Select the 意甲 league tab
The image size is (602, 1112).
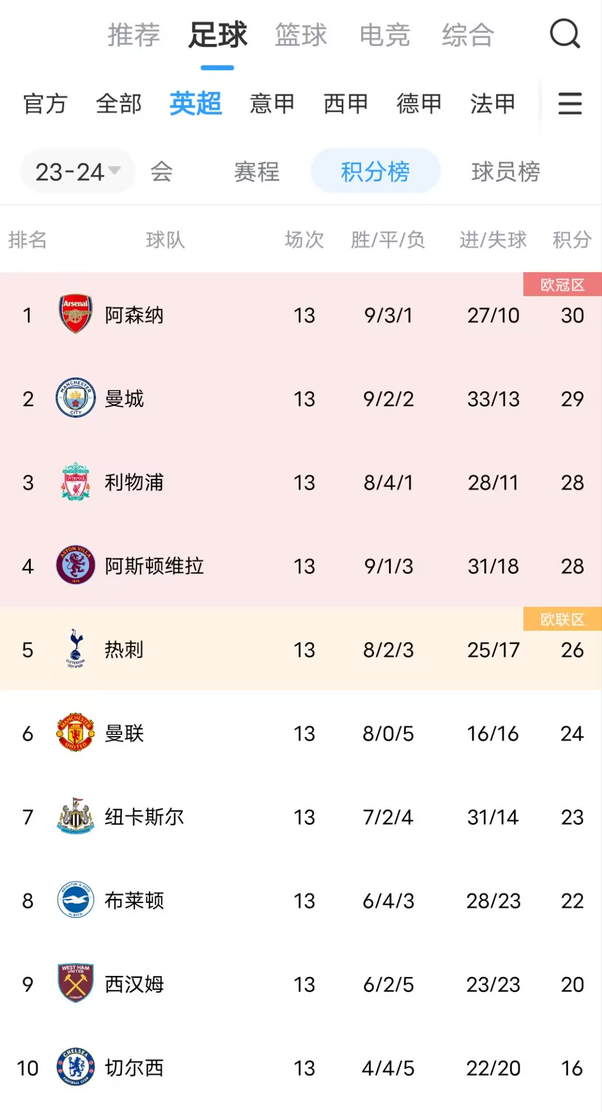(x=272, y=104)
